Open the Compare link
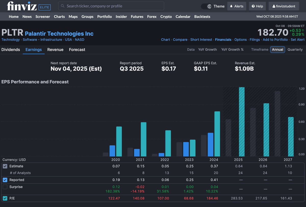306x207 pixels. pos(180,40)
